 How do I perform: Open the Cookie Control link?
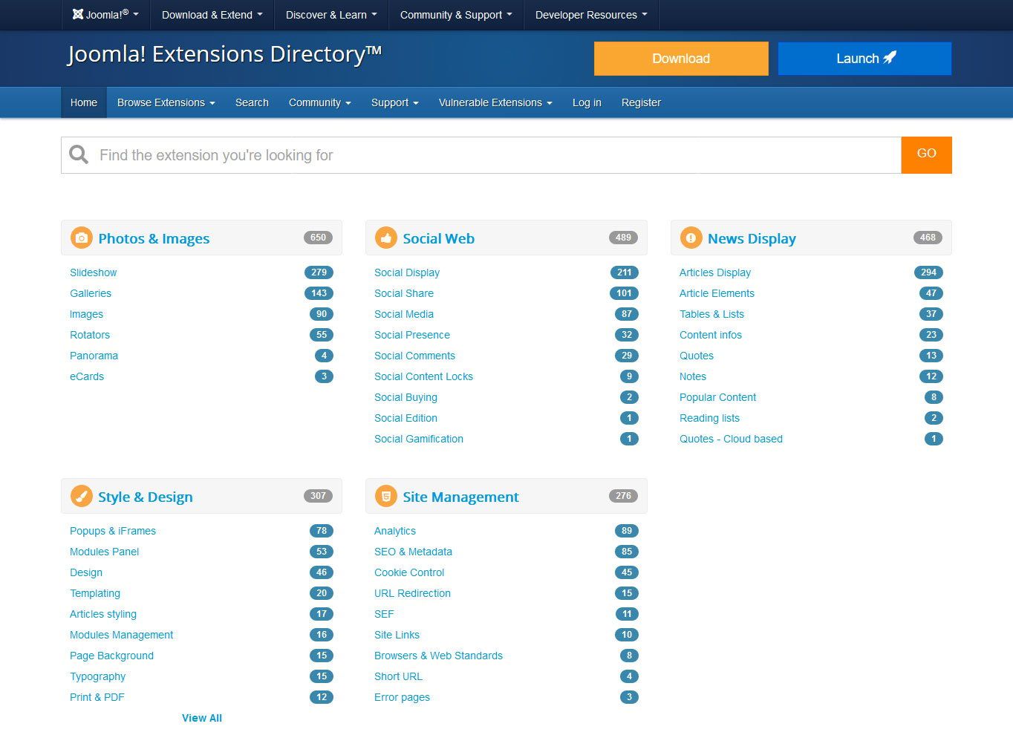pos(409,572)
